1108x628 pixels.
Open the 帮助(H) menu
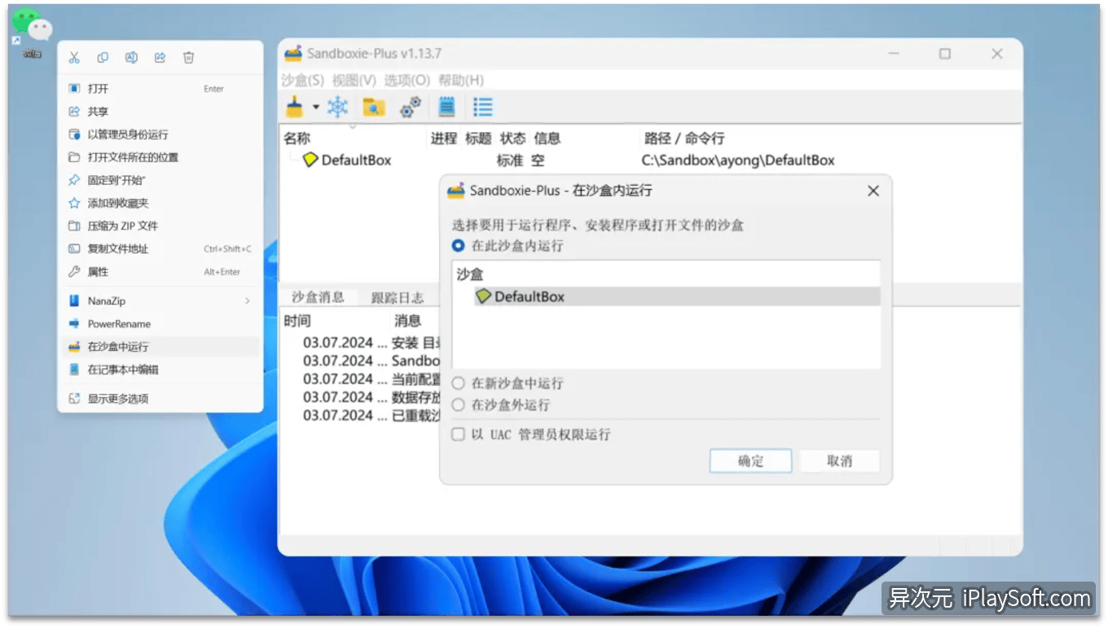tap(461, 80)
